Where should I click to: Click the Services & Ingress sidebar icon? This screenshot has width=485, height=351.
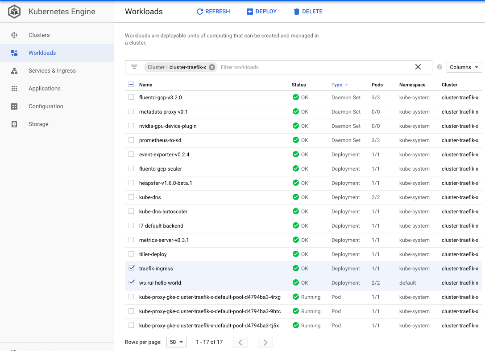pos(14,71)
